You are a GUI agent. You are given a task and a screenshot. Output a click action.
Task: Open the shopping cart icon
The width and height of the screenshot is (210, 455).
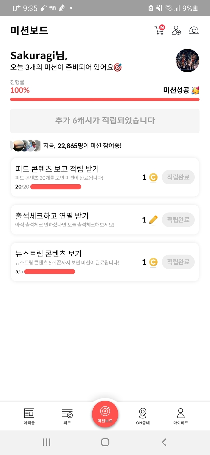click(159, 31)
